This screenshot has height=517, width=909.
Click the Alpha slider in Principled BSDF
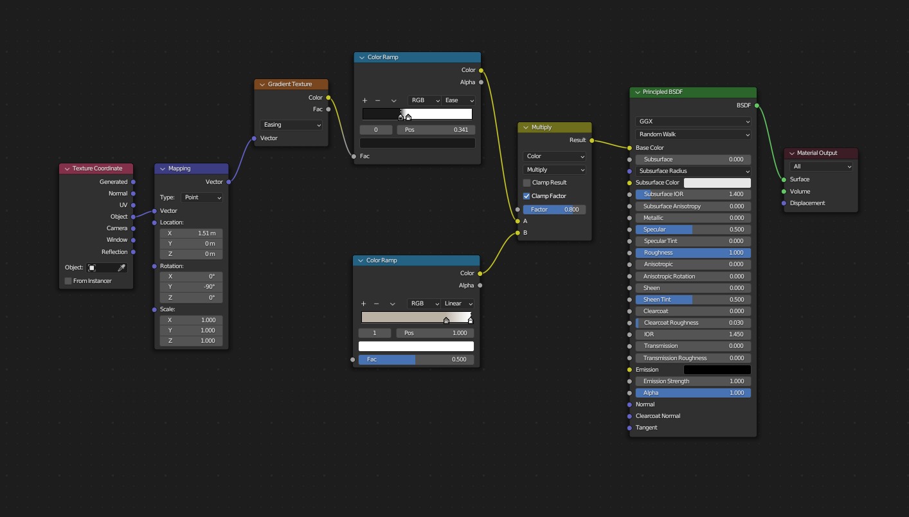click(x=693, y=393)
